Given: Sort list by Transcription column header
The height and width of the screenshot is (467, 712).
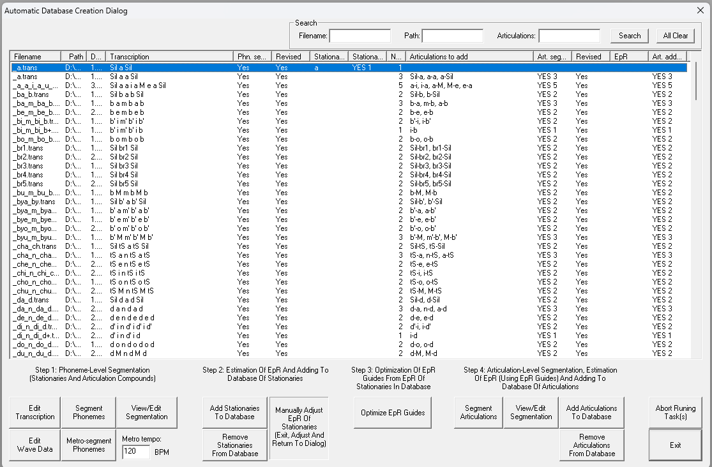Looking at the screenshot, I should (169, 56).
